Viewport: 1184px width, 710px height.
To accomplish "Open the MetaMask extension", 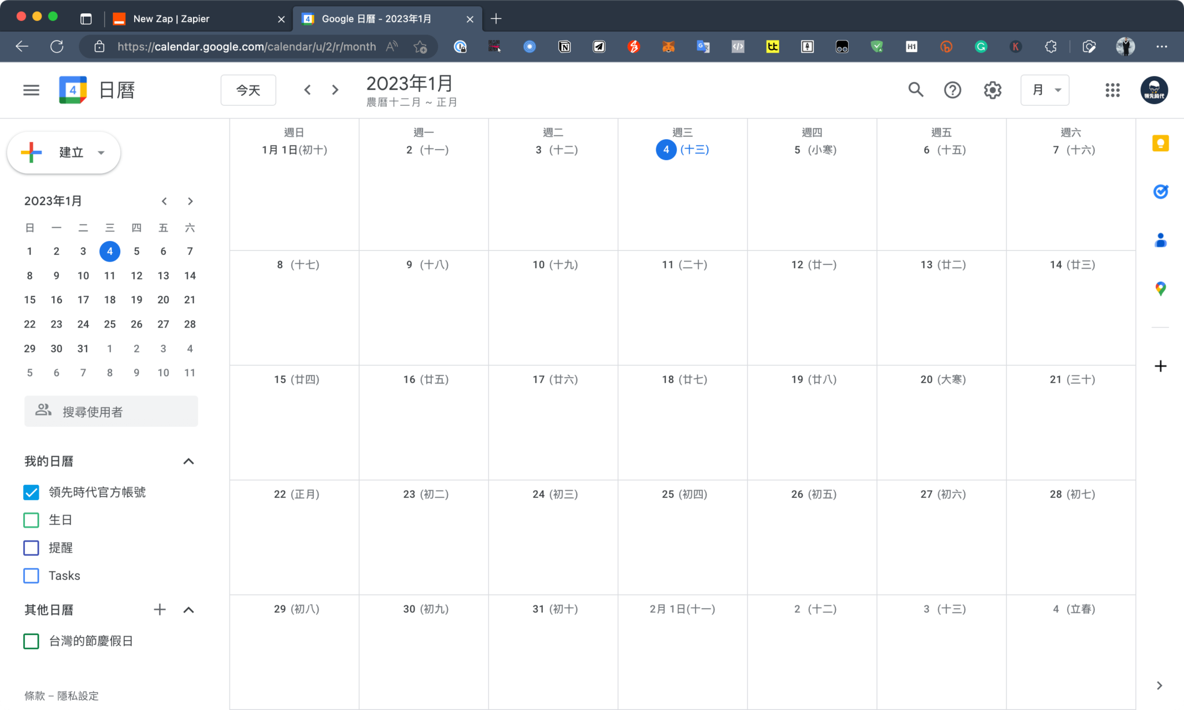I will coord(668,46).
